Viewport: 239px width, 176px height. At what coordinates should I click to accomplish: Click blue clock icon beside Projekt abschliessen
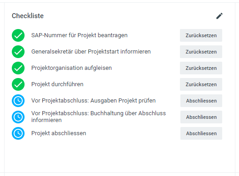click(x=18, y=133)
